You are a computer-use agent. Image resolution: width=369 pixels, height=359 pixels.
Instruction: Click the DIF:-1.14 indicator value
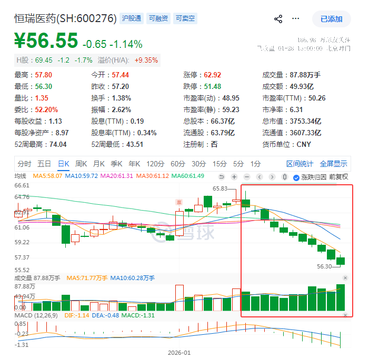[77, 315]
